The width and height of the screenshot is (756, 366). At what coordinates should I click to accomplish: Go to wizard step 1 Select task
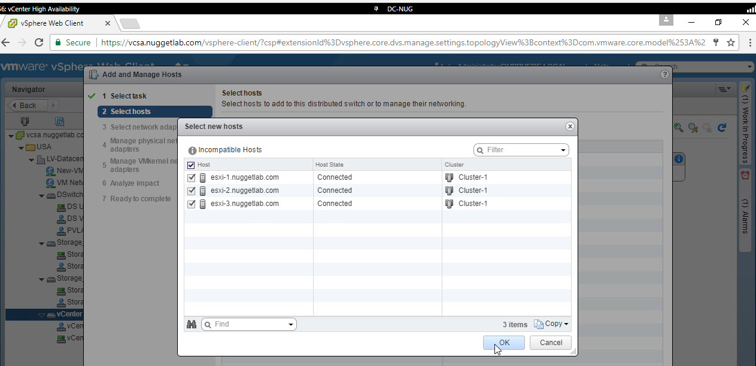(x=128, y=96)
